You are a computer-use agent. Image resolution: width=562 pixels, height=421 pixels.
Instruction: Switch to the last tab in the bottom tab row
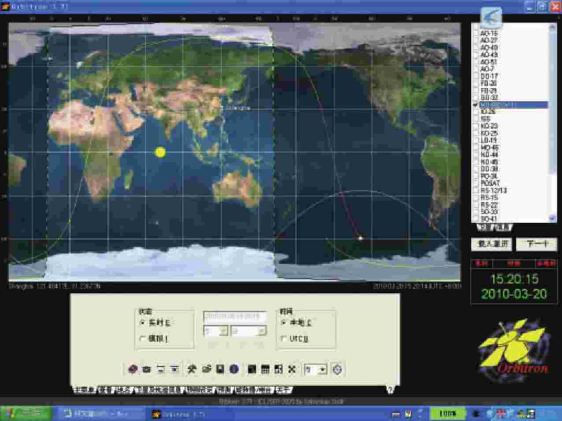[x=283, y=390]
